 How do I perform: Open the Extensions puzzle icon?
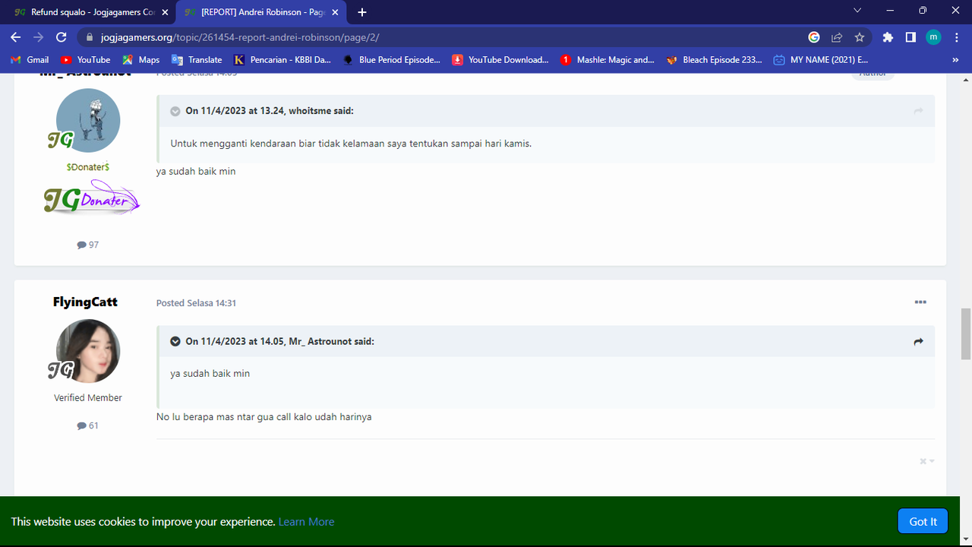pos(888,37)
